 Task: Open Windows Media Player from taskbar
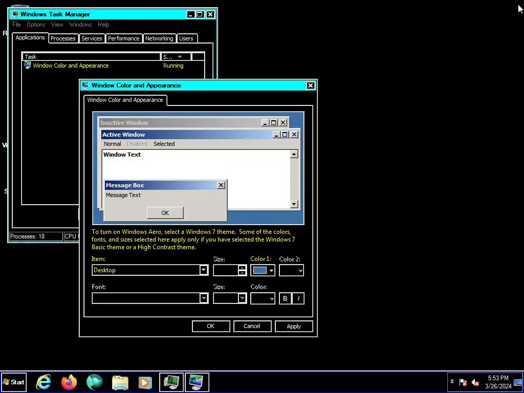(x=145, y=382)
